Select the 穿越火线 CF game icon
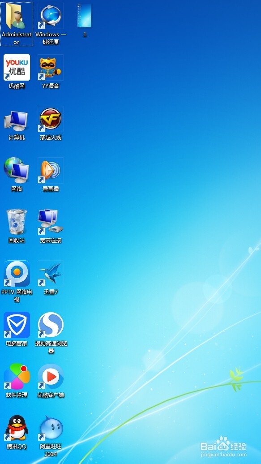The height and width of the screenshot is (464, 261). 51,119
